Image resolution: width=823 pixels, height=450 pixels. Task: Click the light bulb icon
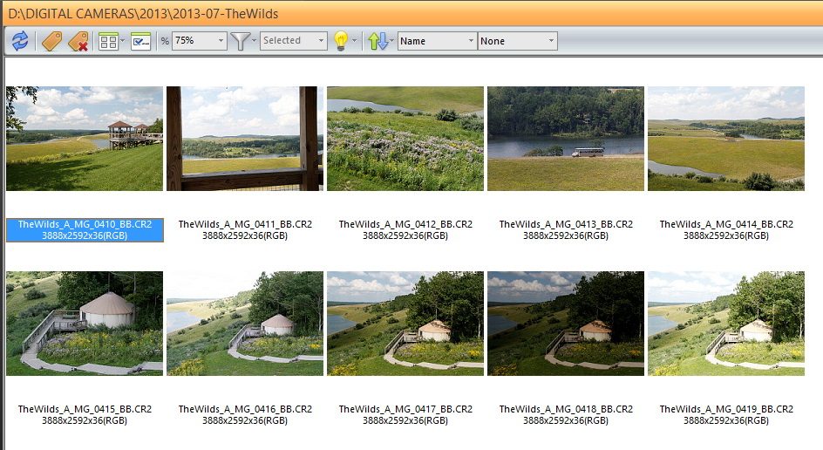[x=341, y=41]
